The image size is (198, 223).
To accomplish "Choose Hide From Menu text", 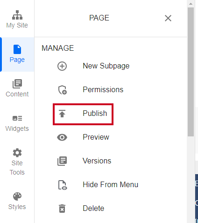I will (x=110, y=184).
